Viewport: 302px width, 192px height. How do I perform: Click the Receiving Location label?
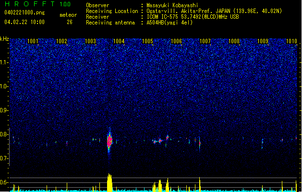(x=112, y=11)
